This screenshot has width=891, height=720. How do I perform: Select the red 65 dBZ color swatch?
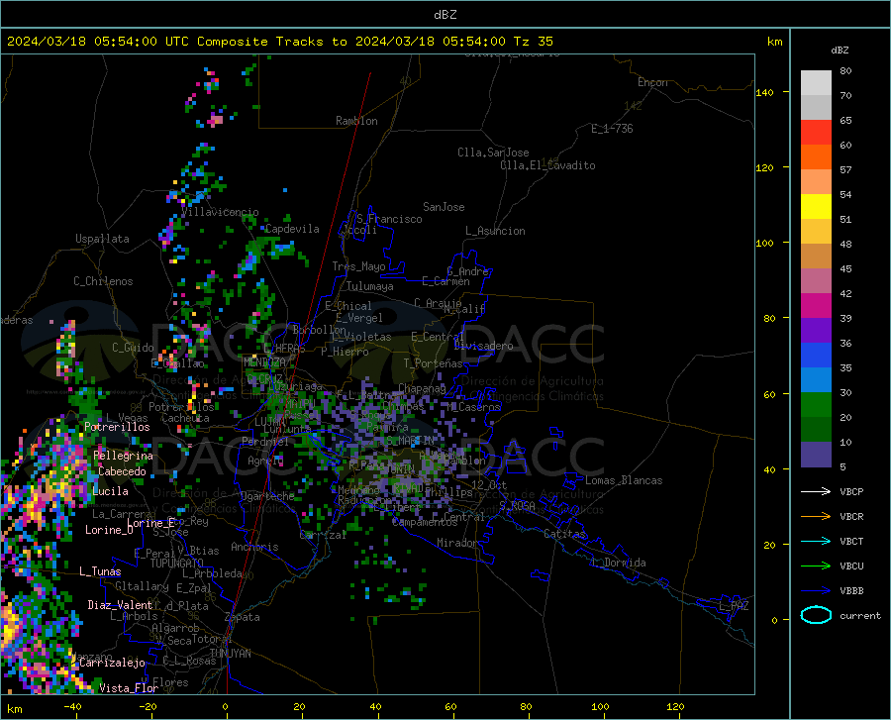pyautogui.click(x=816, y=133)
